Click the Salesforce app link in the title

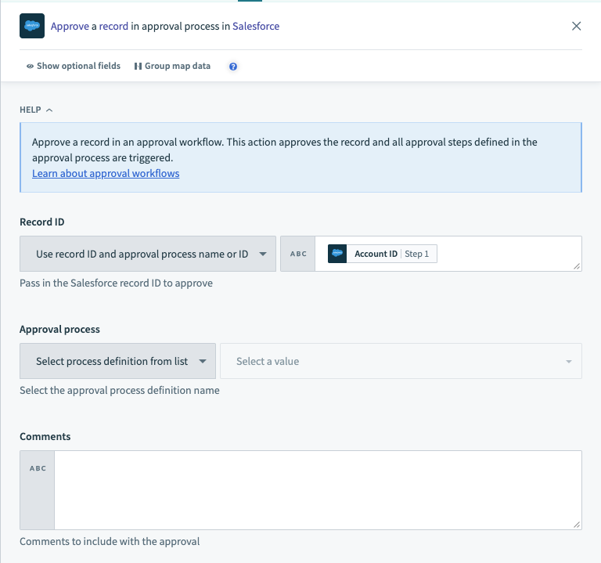[x=256, y=26]
